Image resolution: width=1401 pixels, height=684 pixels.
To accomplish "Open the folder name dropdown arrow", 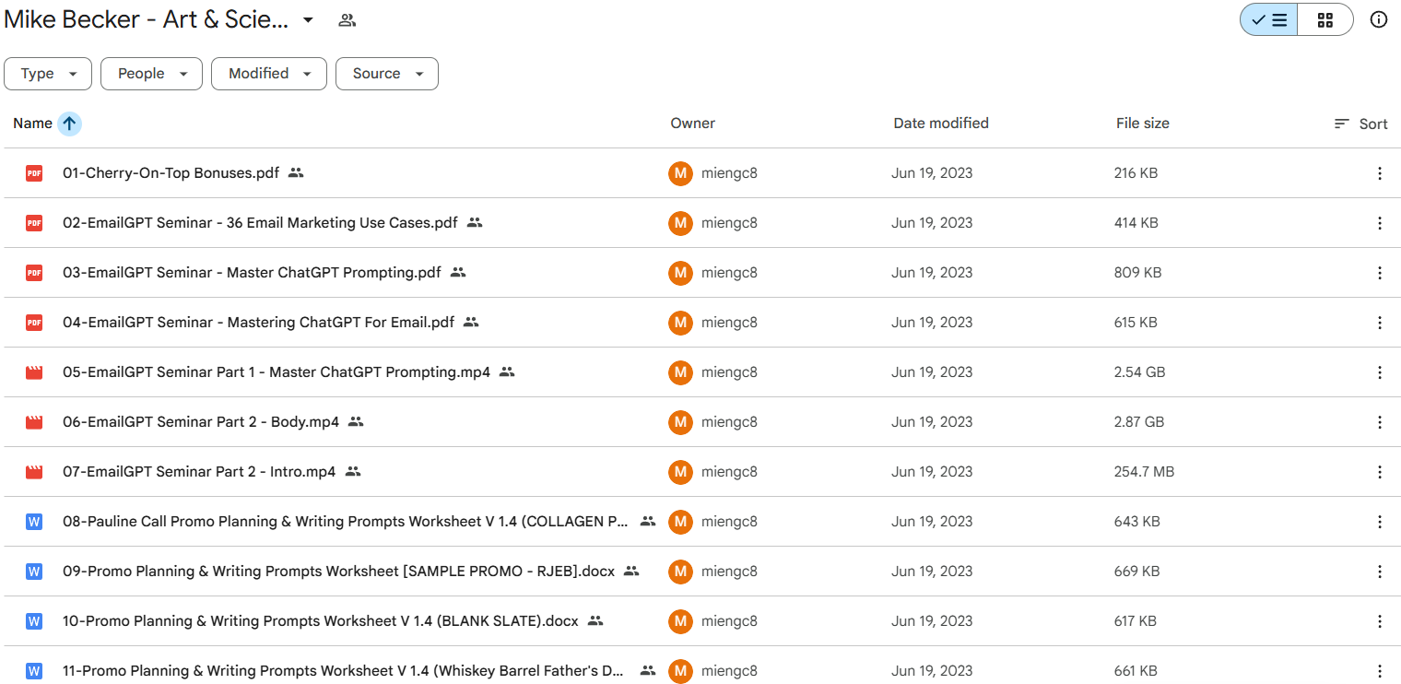I will tap(308, 20).
